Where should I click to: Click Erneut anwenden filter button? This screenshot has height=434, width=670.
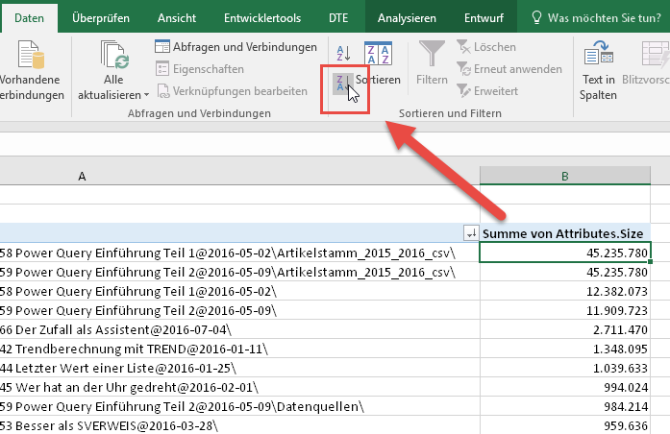point(508,69)
